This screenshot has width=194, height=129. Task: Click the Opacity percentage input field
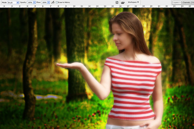tap(30, 2)
